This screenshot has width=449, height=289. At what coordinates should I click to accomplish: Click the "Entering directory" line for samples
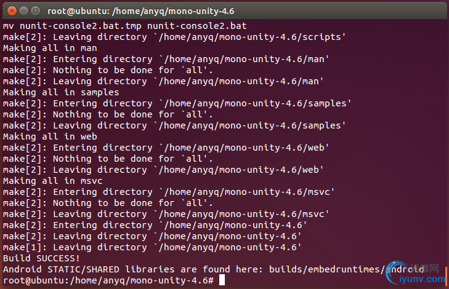[x=177, y=103]
